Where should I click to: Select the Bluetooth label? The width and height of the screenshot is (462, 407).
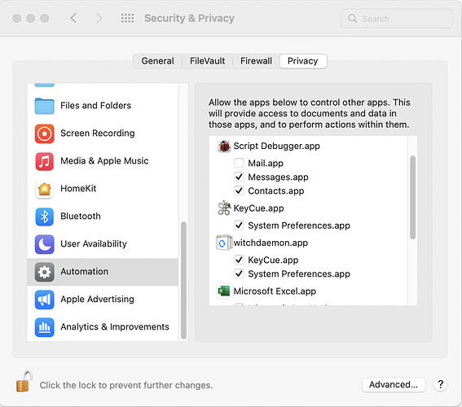[81, 217]
